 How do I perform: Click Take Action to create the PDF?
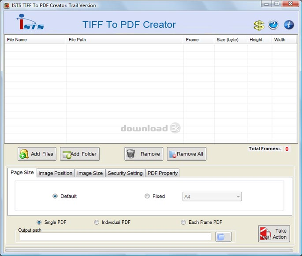click(x=274, y=234)
